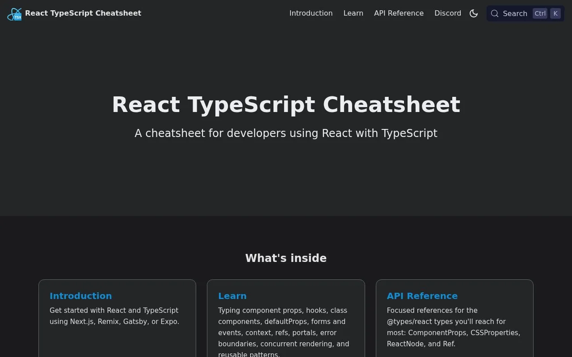The image size is (572, 357).
Task: Open the Learn card heading link
Action: 232,296
